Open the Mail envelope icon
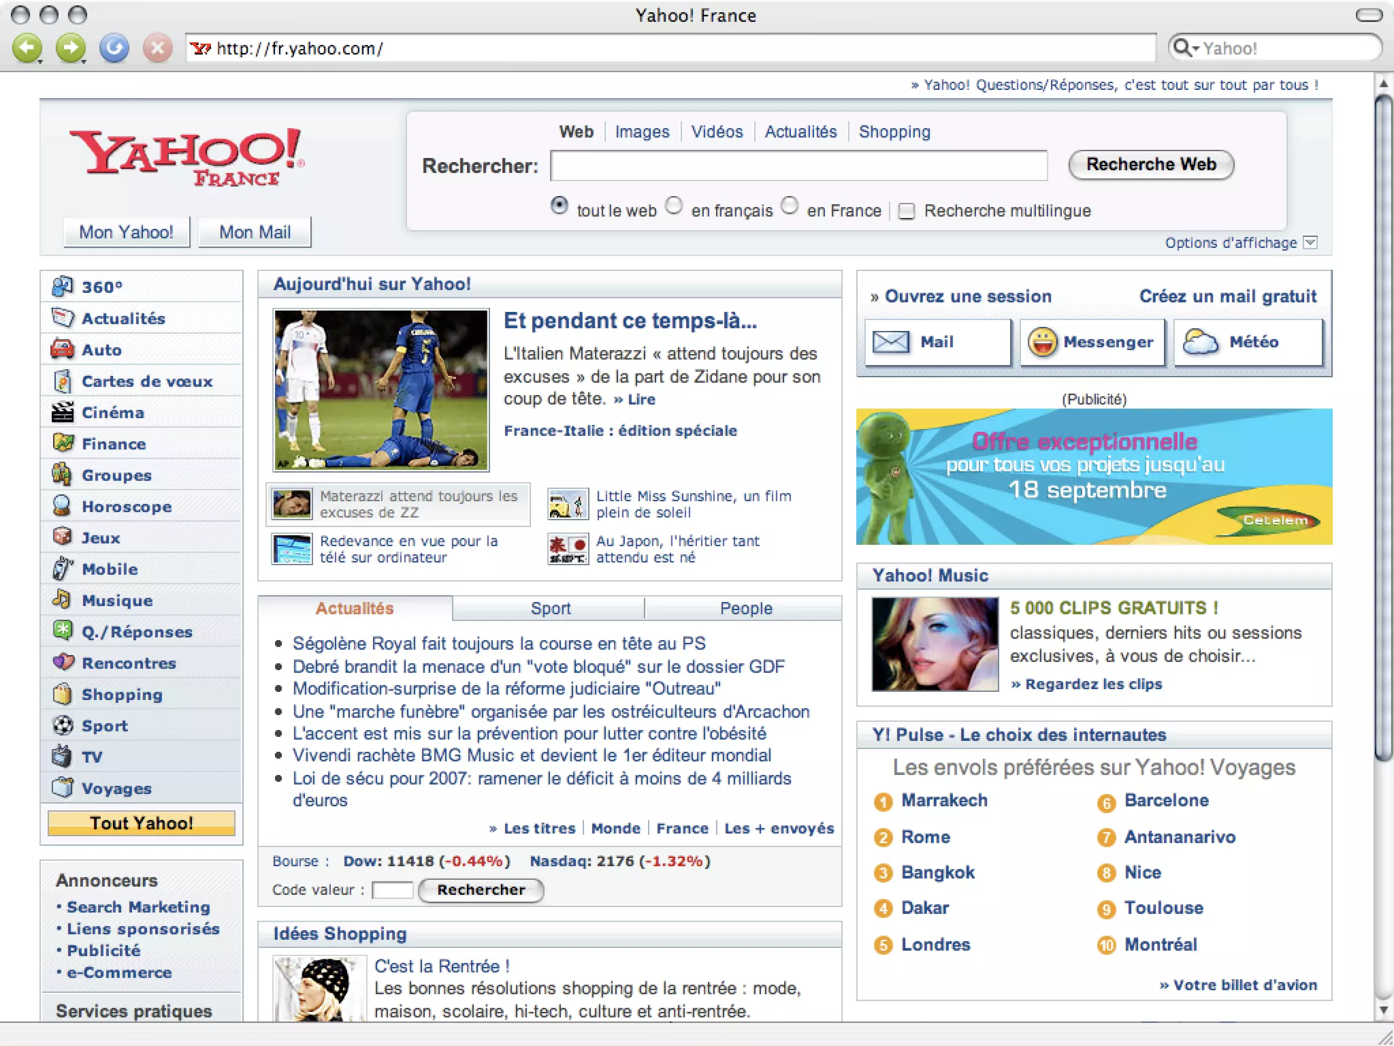 [890, 342]
